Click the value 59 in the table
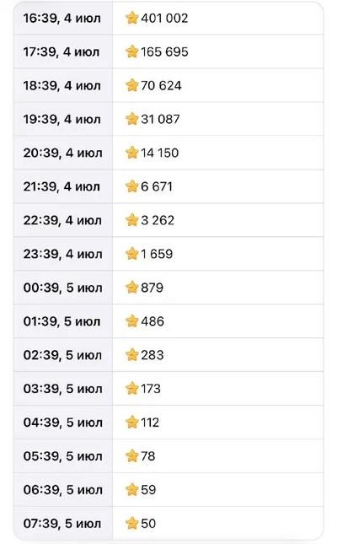The image size is (337, 544). [x=148, y=489]
